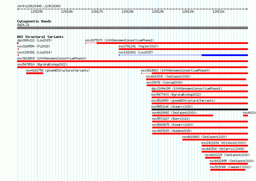Viewport: 256px width, 181px height.
Task: Click the 129128k ruler mark
Action: click(128, 11)
